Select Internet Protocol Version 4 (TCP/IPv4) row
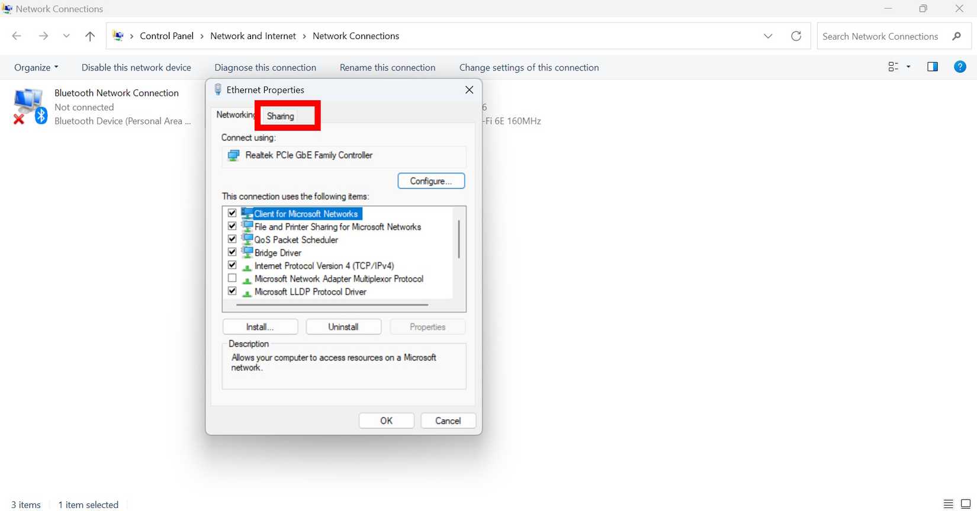Screen dimensions: 977x511 (324, 266)
